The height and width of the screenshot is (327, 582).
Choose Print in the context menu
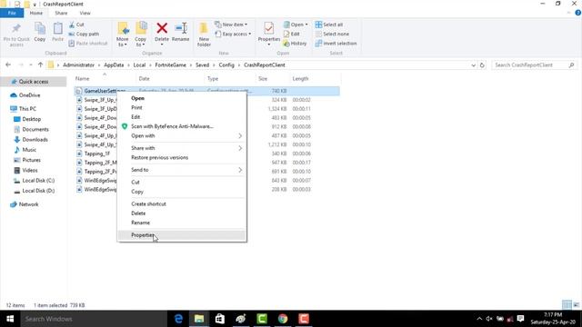182,107
